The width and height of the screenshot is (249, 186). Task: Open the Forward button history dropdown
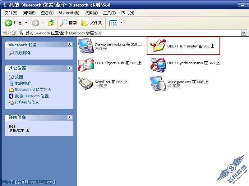pos(43,23)
